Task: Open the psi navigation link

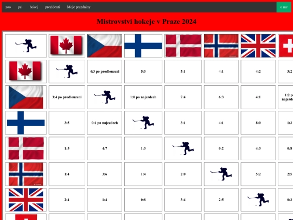Action: coord(20,7)
